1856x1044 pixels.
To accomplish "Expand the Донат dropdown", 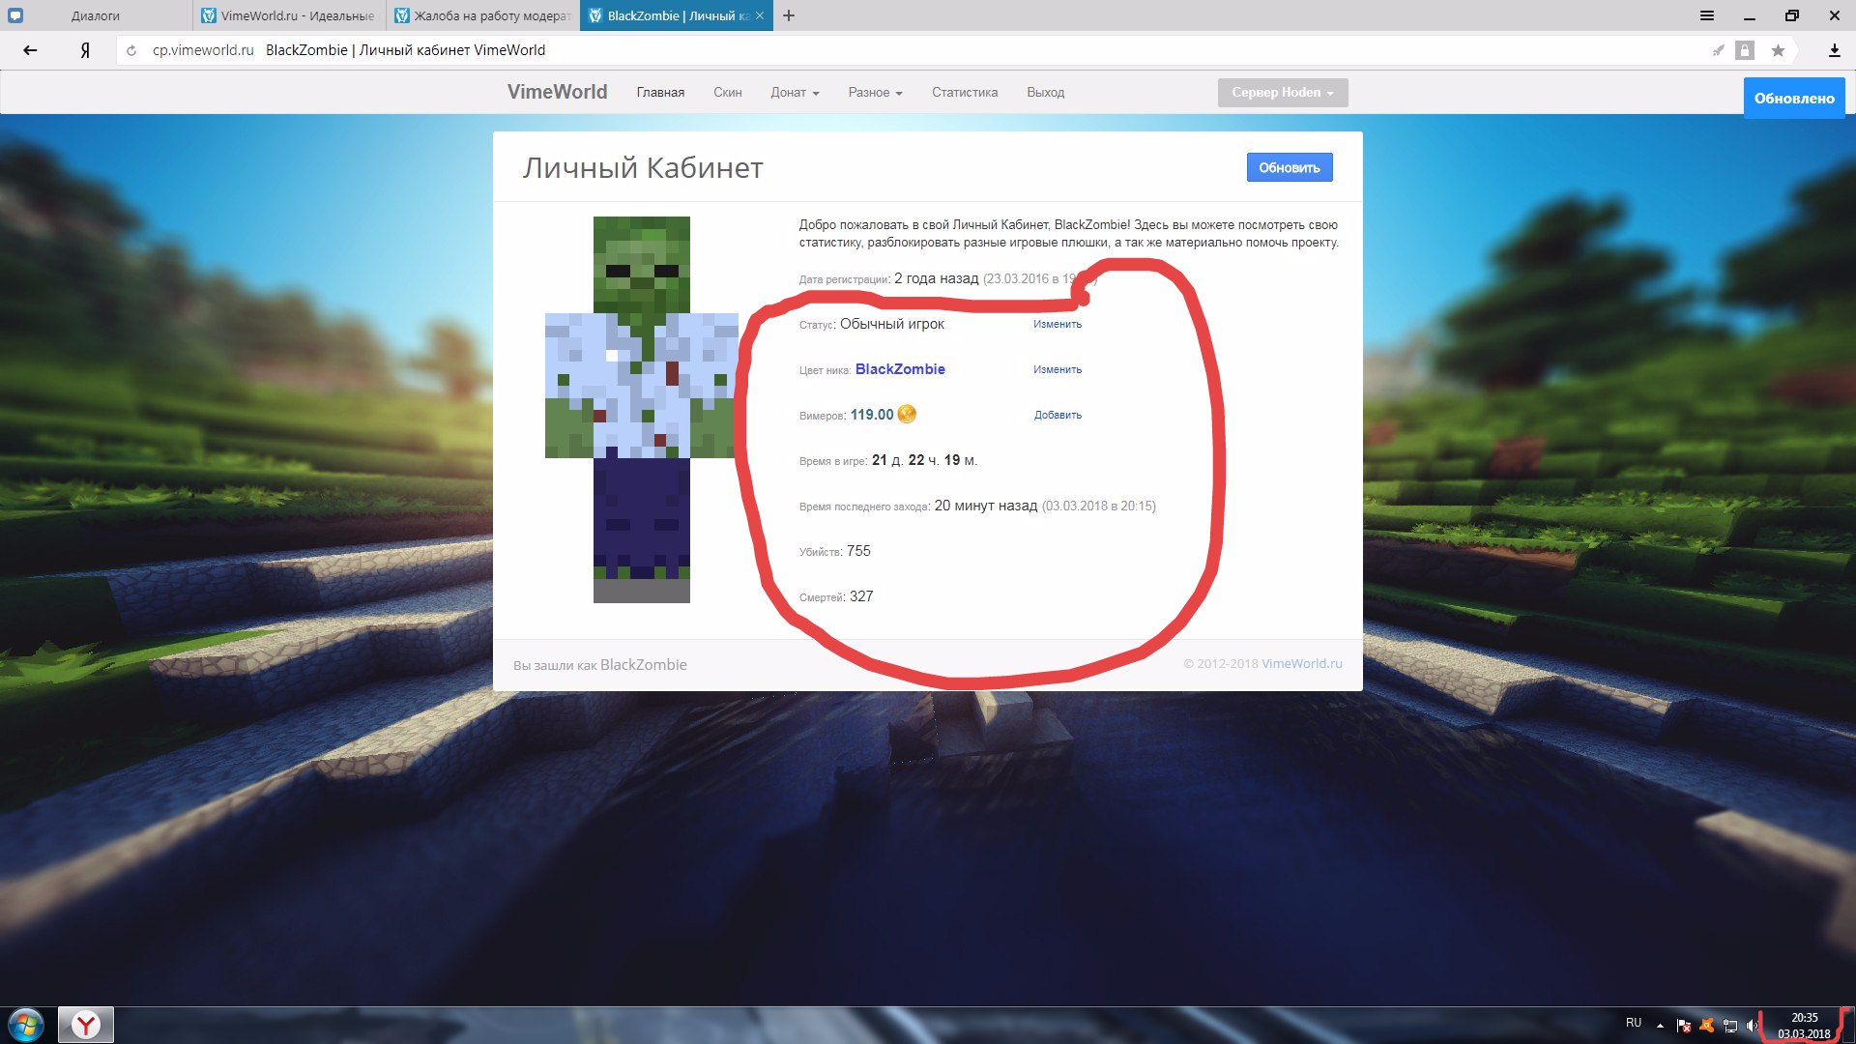I will coord(795,93).
